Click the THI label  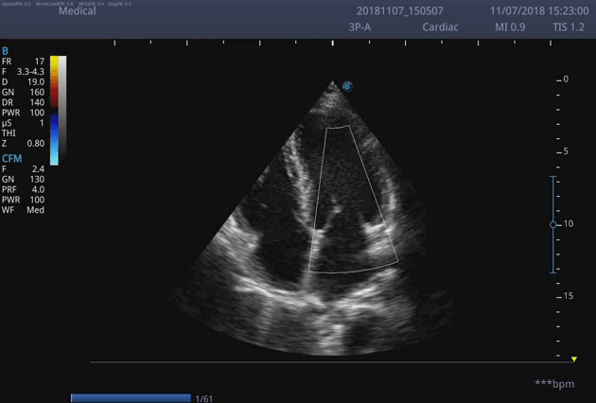pos(9,133)
